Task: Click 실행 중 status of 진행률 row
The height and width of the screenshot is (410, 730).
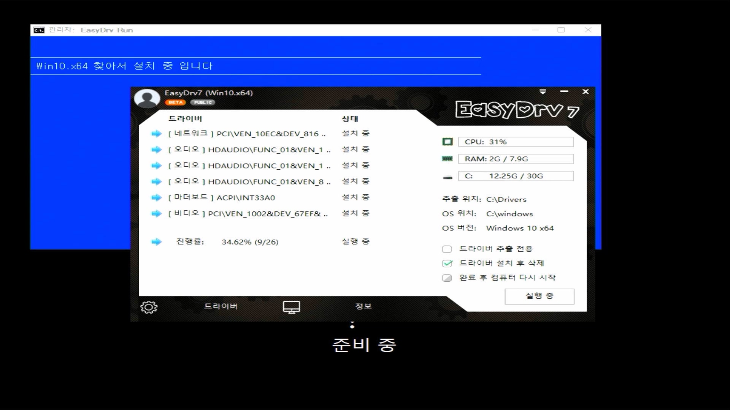Action: [x=355, y=241]
